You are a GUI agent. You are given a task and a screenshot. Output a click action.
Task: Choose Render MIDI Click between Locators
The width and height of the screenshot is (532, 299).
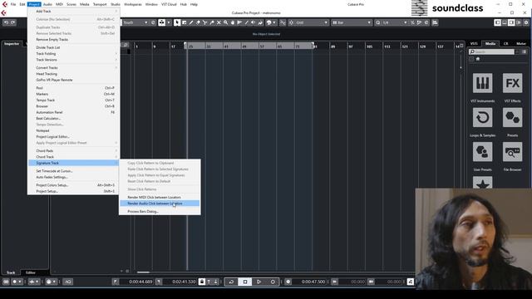tap(160, 198)
